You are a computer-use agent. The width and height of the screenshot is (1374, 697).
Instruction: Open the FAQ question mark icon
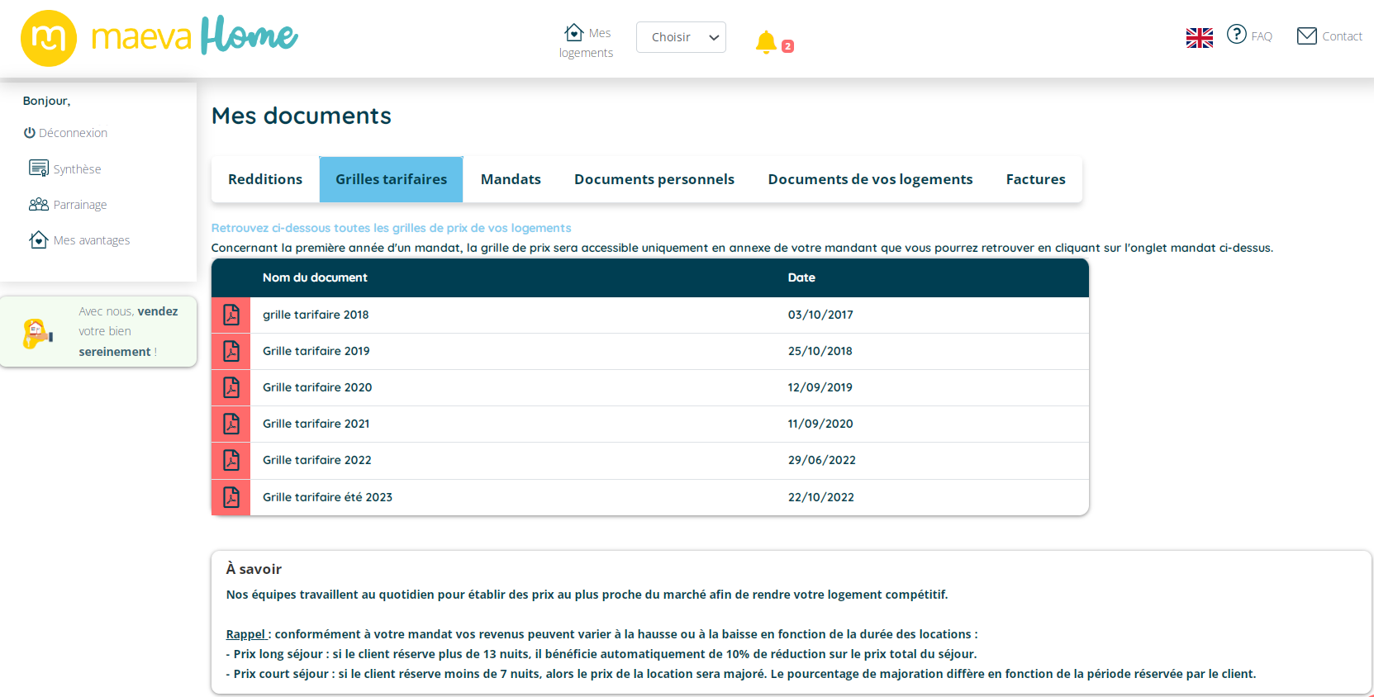(1236, 35)
